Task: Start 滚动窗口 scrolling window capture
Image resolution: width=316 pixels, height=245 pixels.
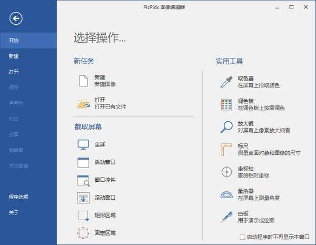Action: click(x=84, y=198)
